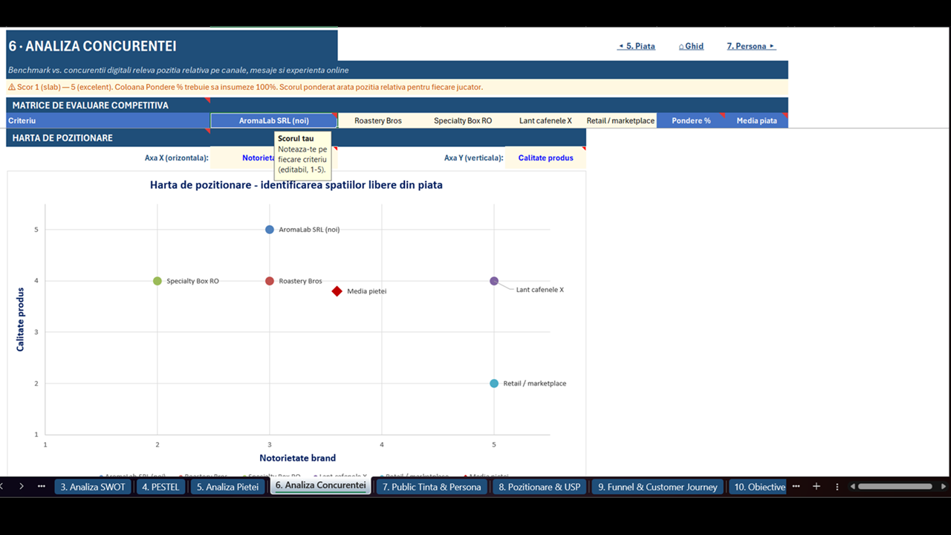Select the AromaLab SRL (noi) header cell

tap(274, 120)
